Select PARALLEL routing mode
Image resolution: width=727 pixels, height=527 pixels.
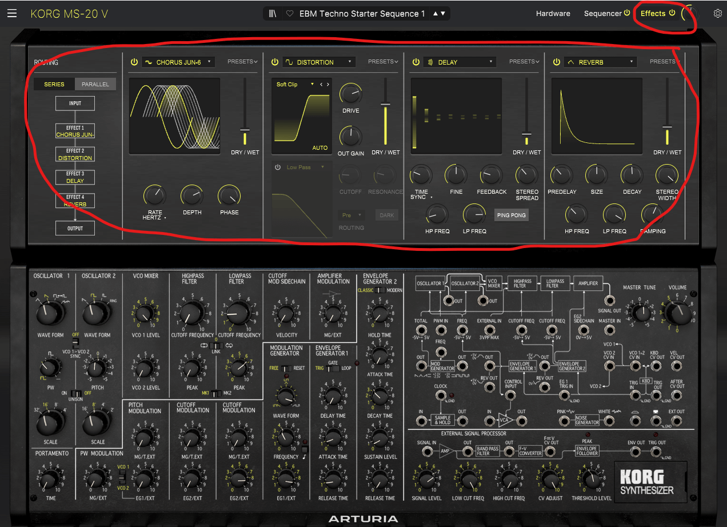click(95, 84)
